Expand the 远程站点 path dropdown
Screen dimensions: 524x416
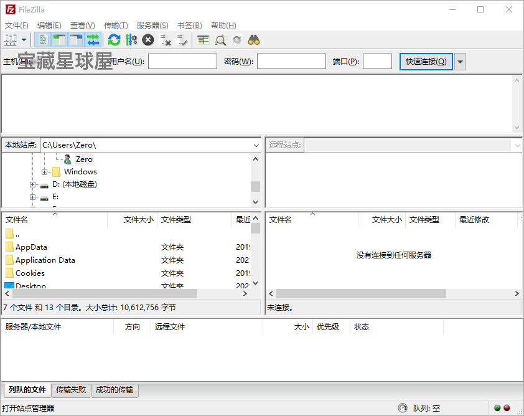coord(517,146)
